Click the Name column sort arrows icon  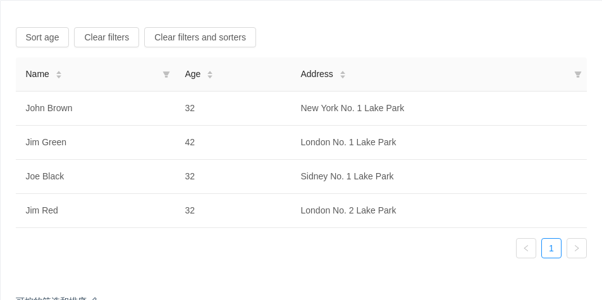pyautogui.click(x=59, y=75)
